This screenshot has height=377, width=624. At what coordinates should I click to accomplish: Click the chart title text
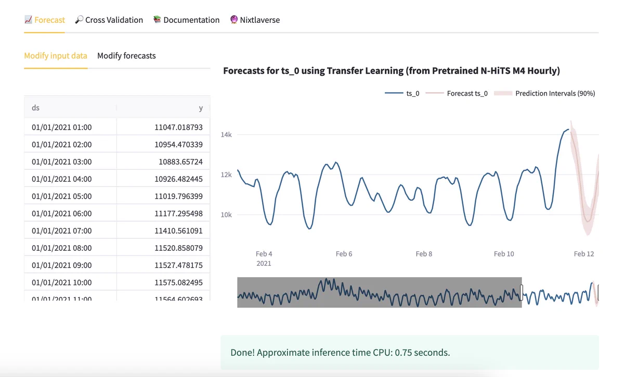tap(392, 71)
